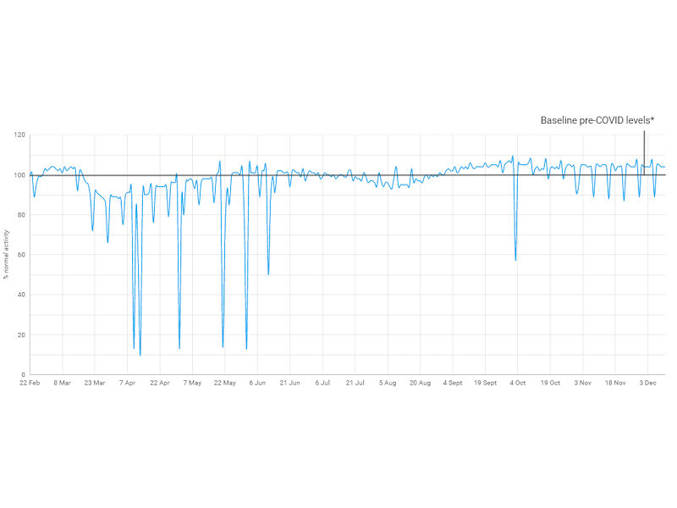Click the deep dip data point near 4 Oct
The image size is (677, 508).
(x=515, y=260)
